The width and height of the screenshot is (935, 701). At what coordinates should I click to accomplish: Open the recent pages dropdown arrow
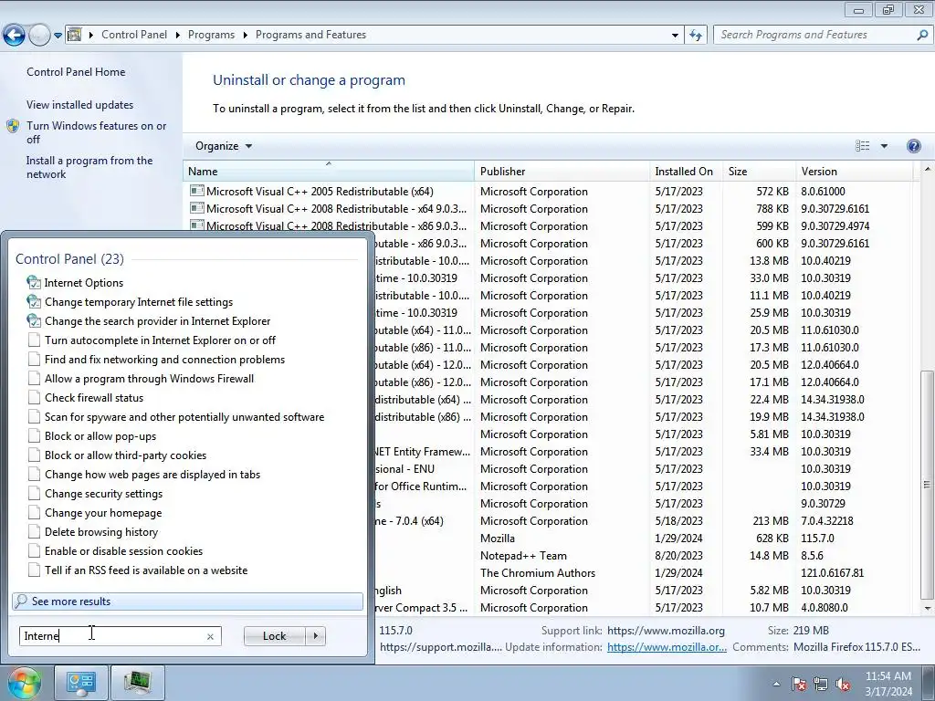coord(58,36)
